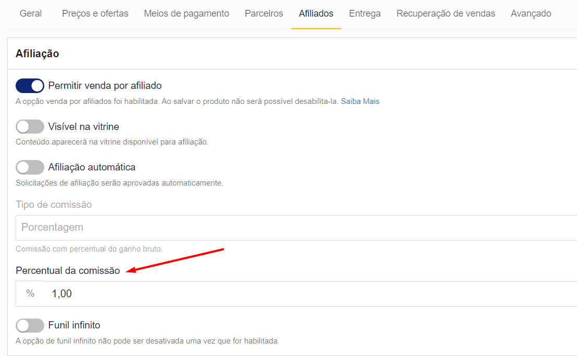Open the Avançado tab
Viewport: 577px width, 356px height.
point(531,14)
